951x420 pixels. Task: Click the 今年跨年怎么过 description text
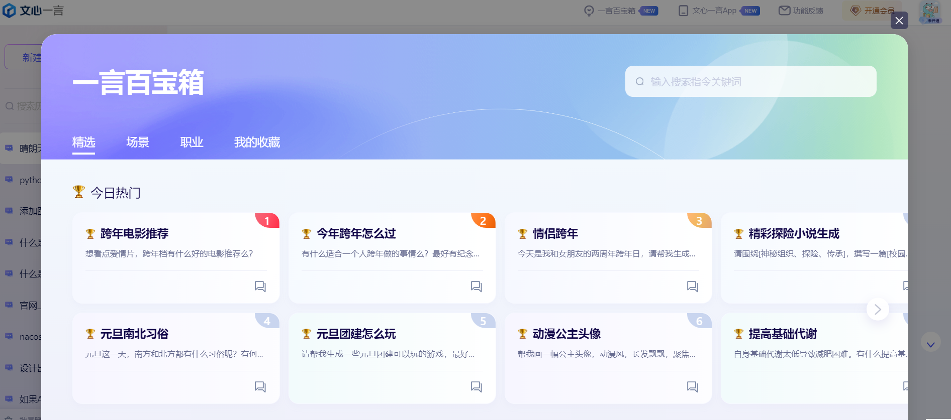(x=390, y=254)
